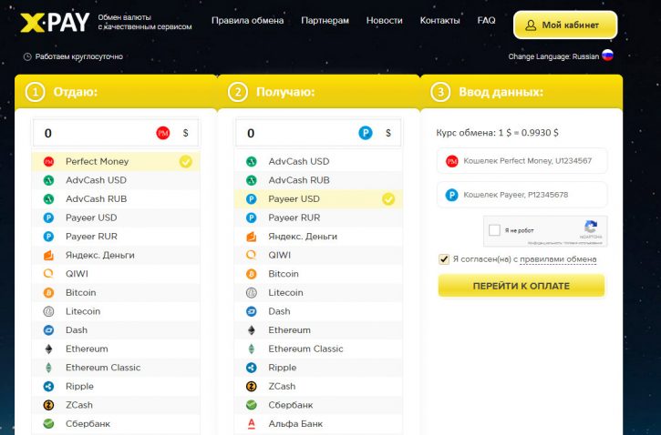Select "Яндекс. Деньги" in receive list
Image resolution: width=661 pixels, height=435 pixels.
(318, 237)
